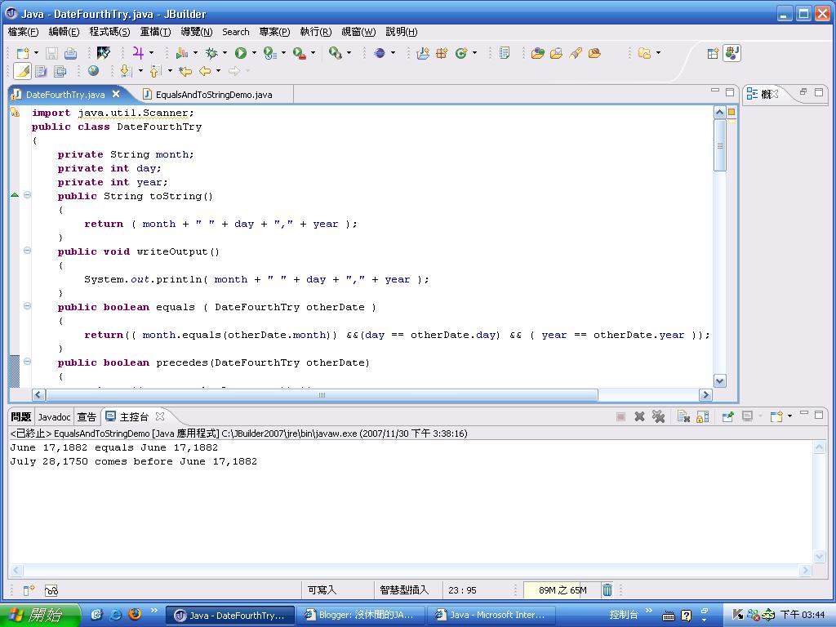This screenshot has height=627, width=836.
Task: Switch to EqualsAndToStringDemo.java editor tab
Action: tap(213, 95)
